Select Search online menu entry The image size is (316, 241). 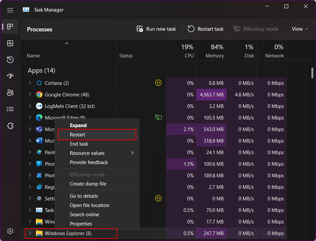coord(97,215)
